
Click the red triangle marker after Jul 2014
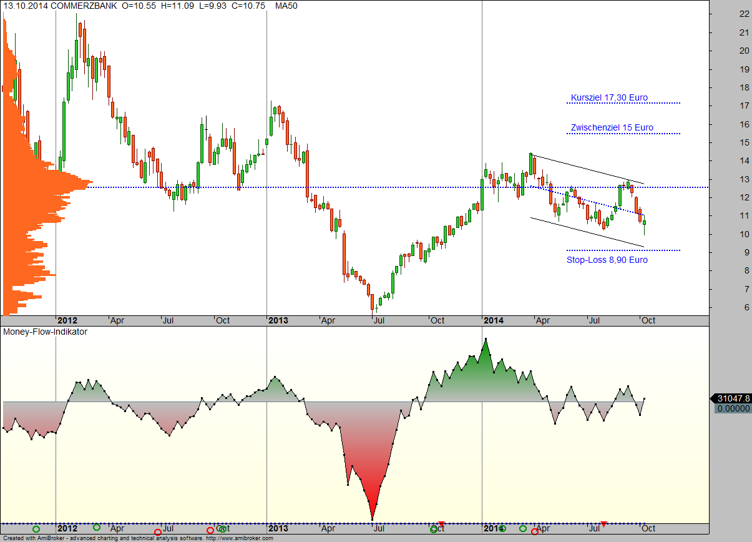(x=603, y=523)
